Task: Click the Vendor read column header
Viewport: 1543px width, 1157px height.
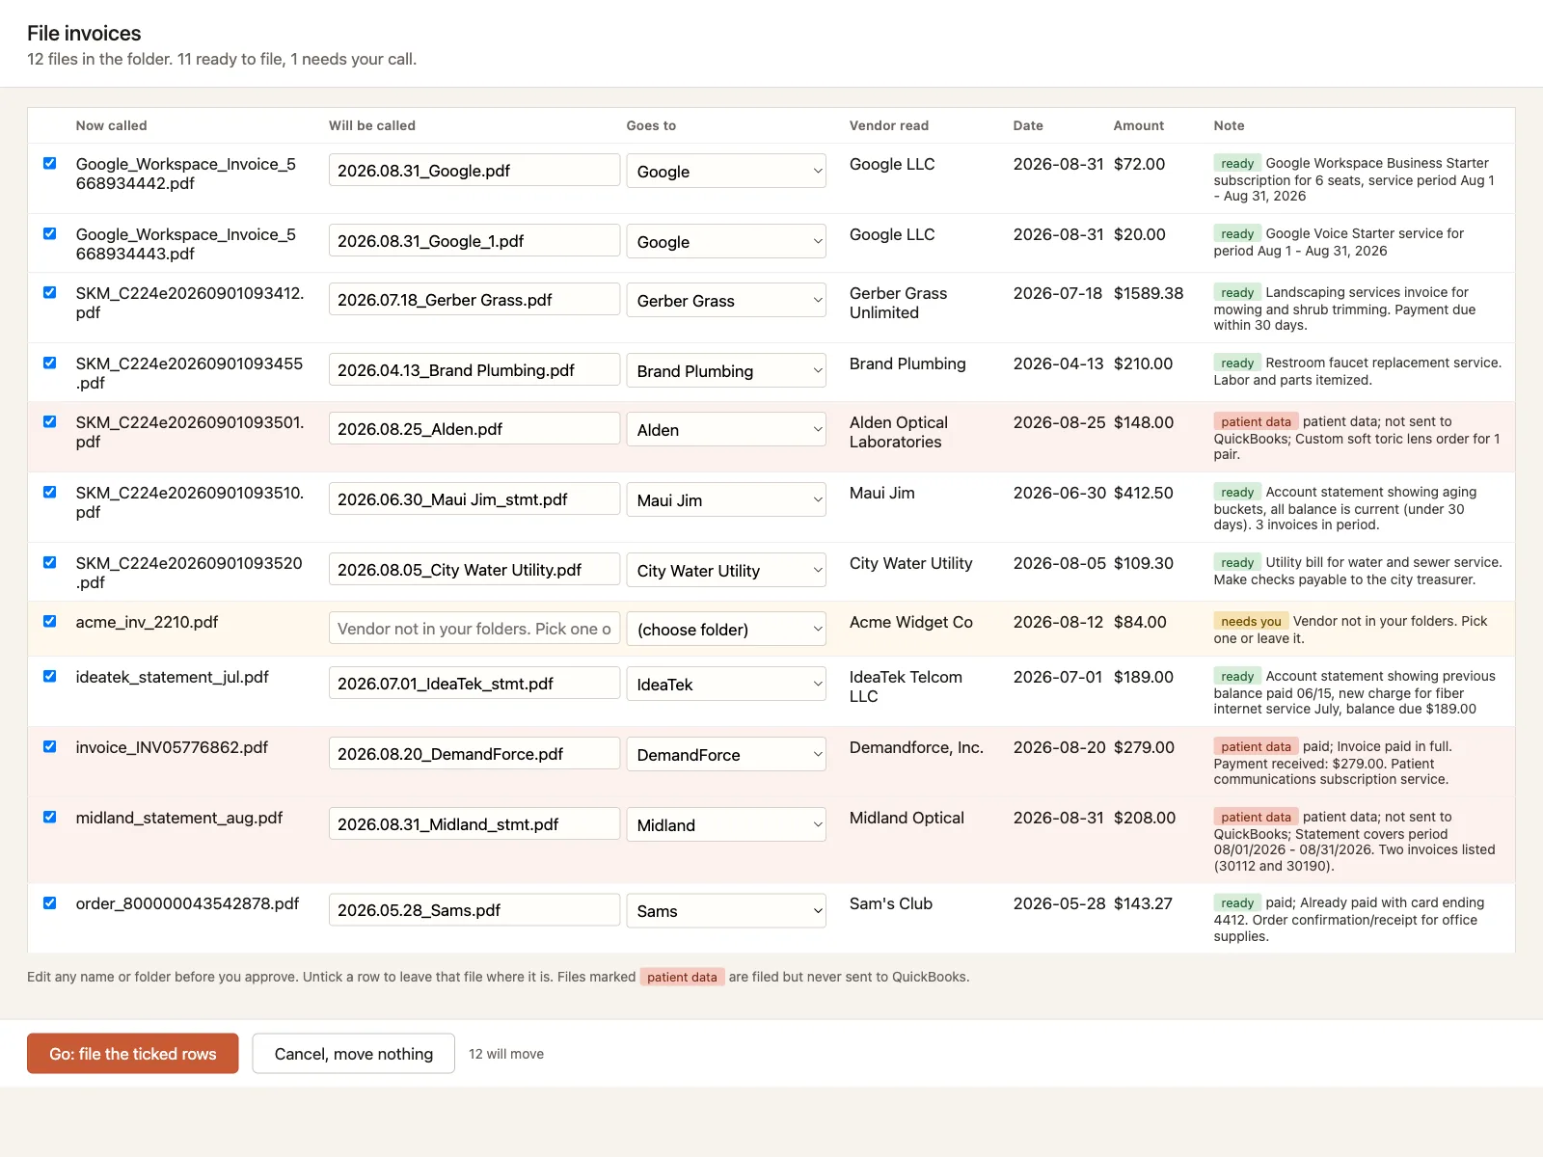Action: point(889,125)
